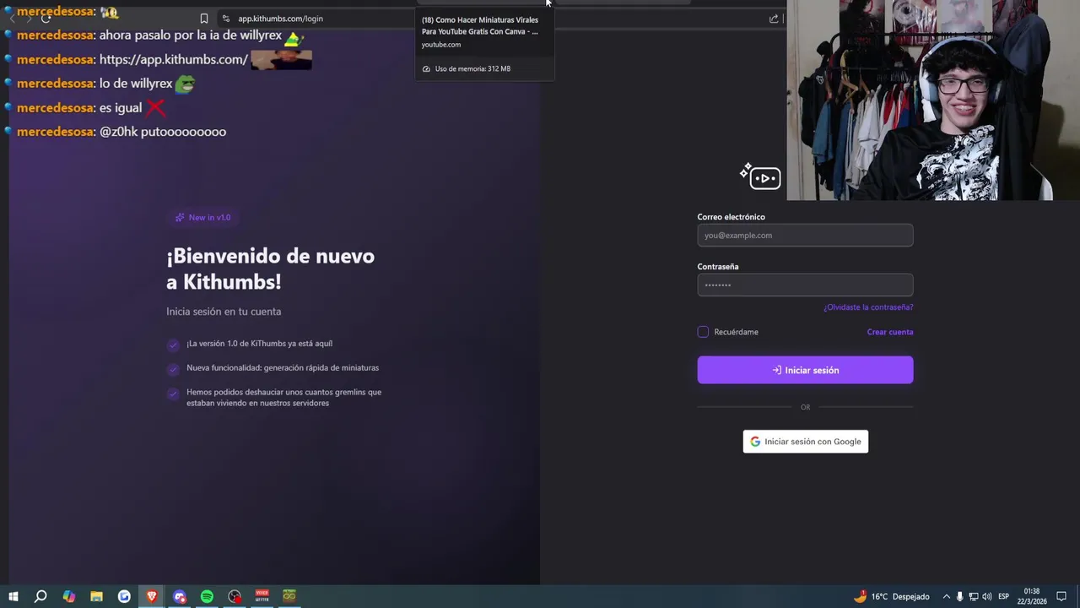The width and height of the screenshot is (1080, 608).
Task: Click the gremlins feature line text
Action: pos(283,398)
